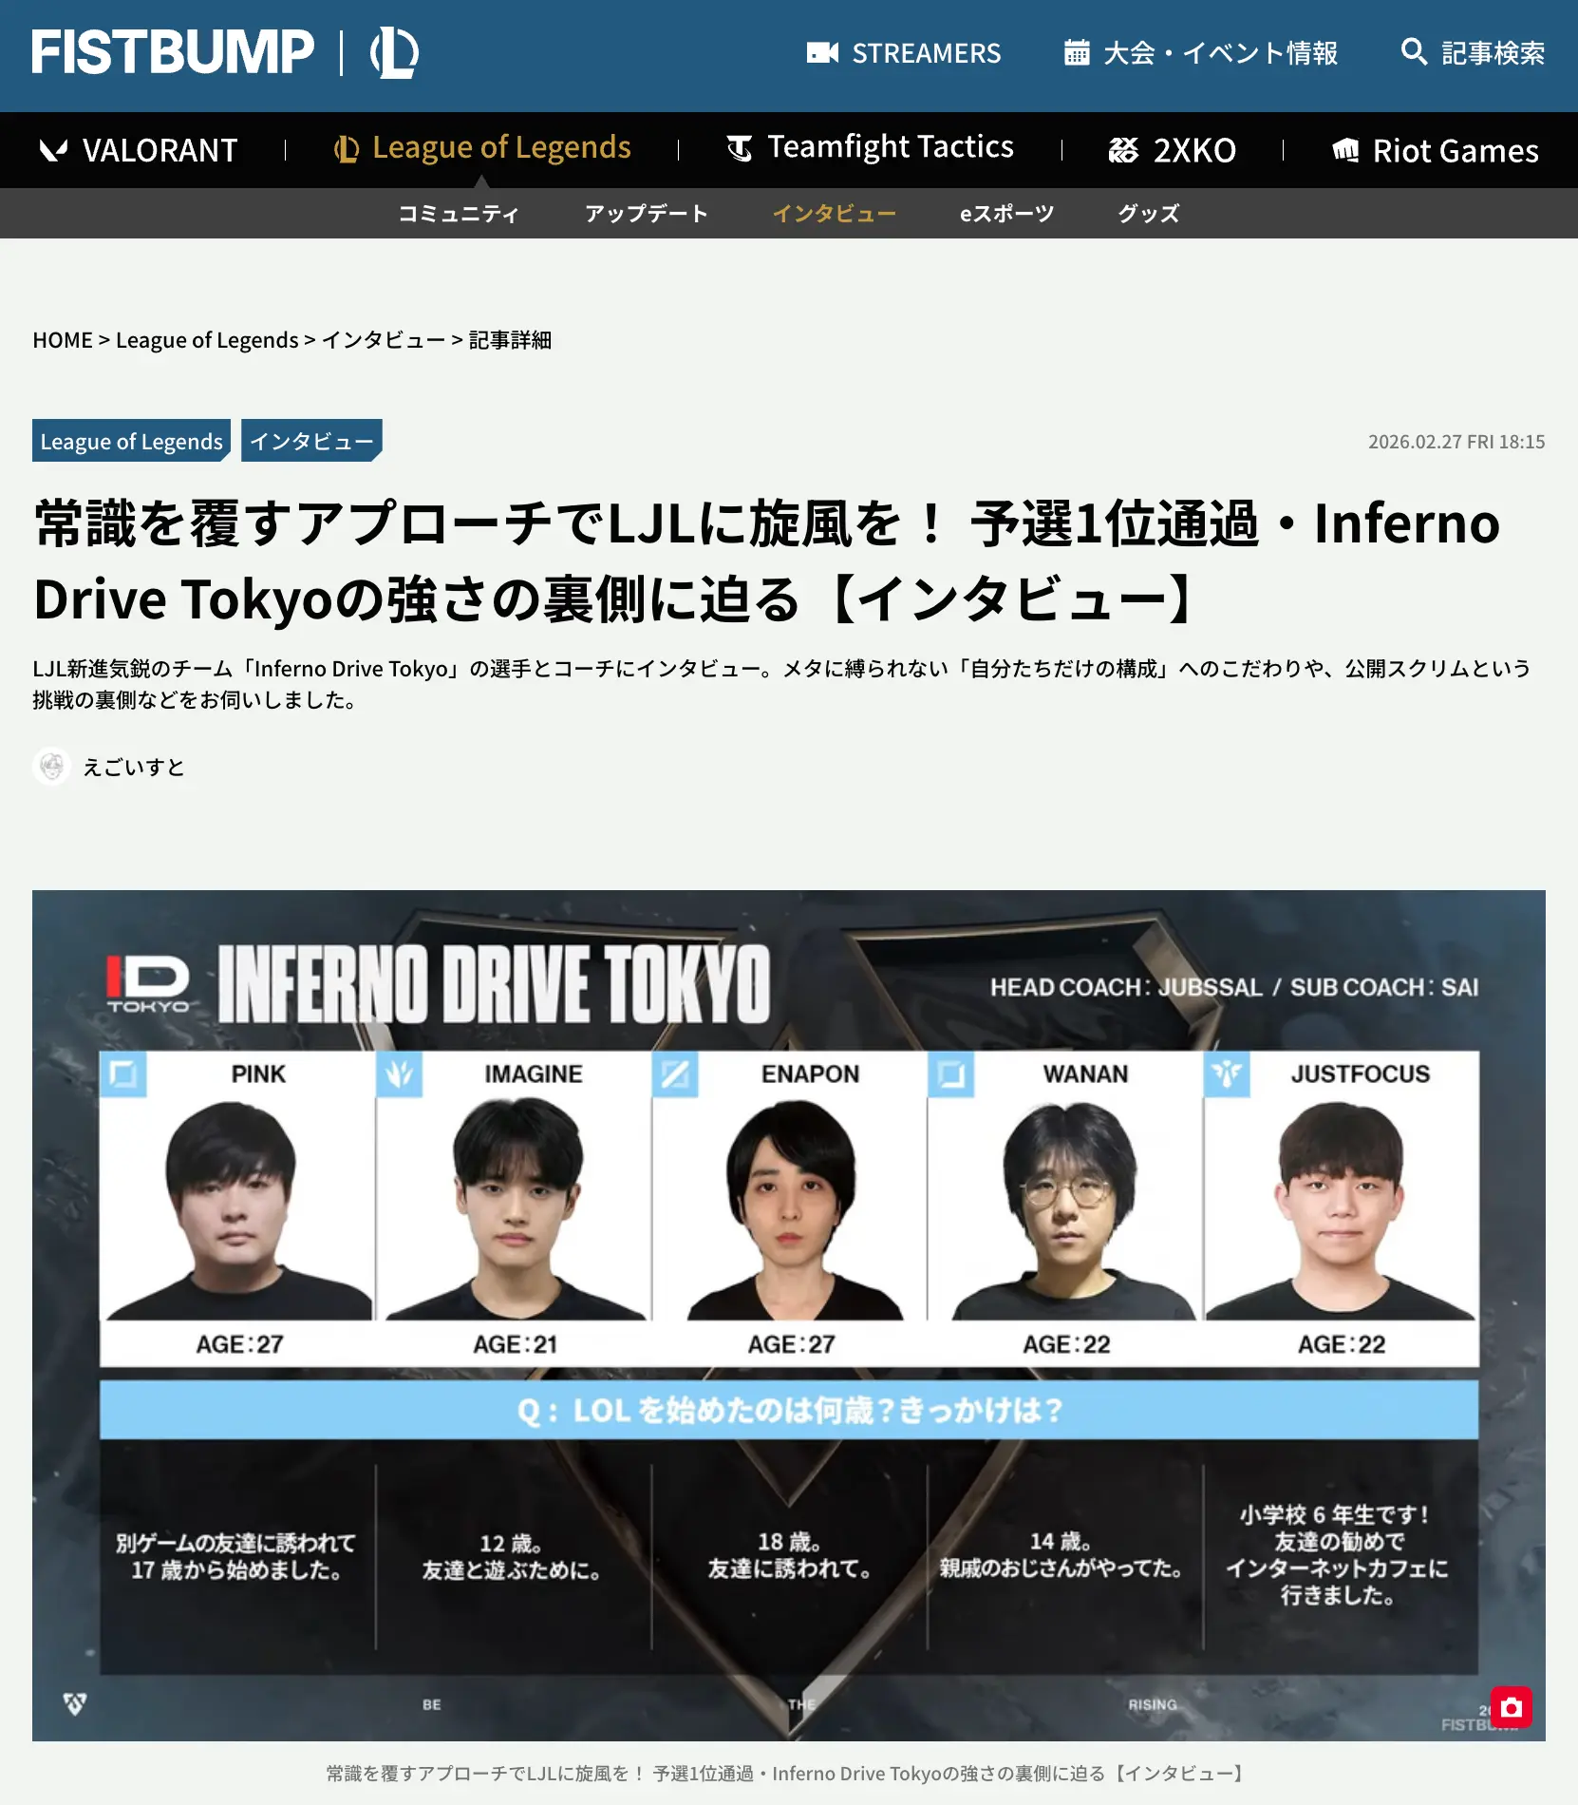Click the FISTBUMP logo

(x=173, y=52)
